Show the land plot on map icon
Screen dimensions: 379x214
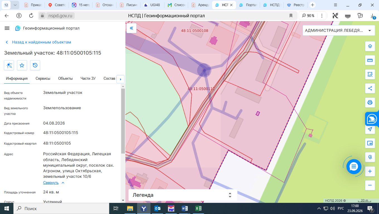[x=9, y=65]
